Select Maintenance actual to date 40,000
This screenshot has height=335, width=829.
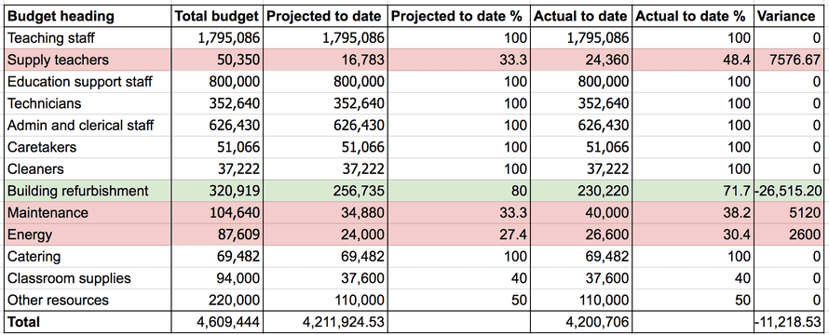[581, 212]
